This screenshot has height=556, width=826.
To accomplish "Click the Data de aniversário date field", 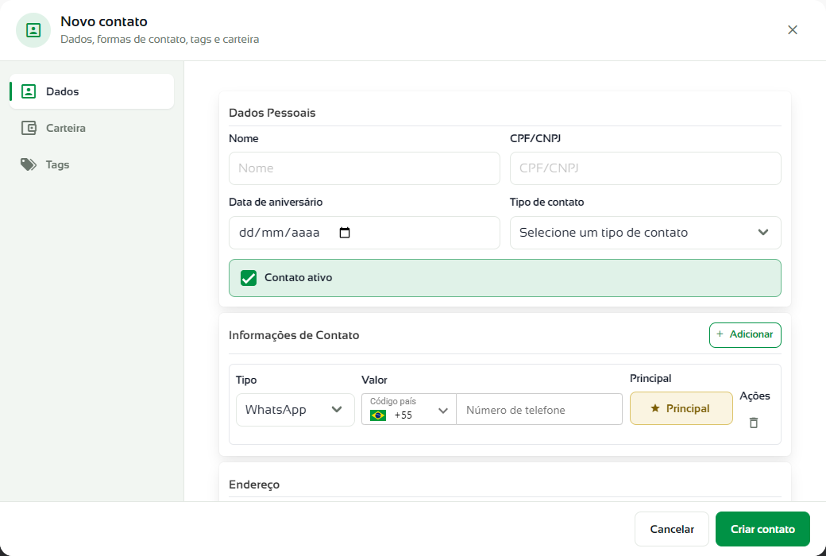I will point(364,233).
